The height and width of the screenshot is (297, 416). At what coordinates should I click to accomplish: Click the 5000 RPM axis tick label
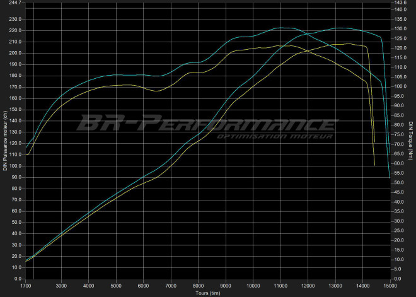point(116,286)
